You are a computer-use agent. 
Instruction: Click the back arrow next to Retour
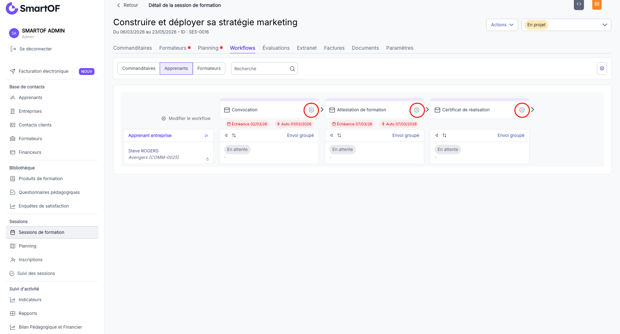[x=119, y=5]
